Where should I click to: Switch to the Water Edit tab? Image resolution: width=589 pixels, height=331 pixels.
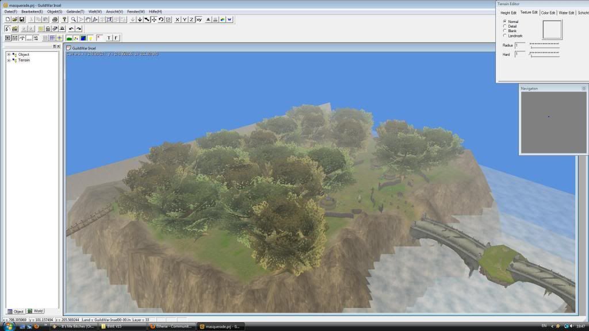point(567,13)
